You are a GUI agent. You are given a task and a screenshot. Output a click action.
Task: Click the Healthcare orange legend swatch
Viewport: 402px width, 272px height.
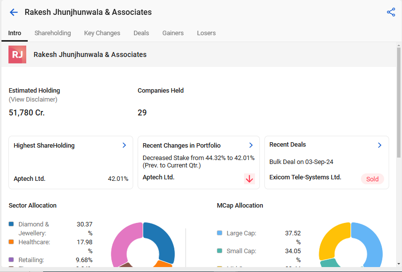11,242
